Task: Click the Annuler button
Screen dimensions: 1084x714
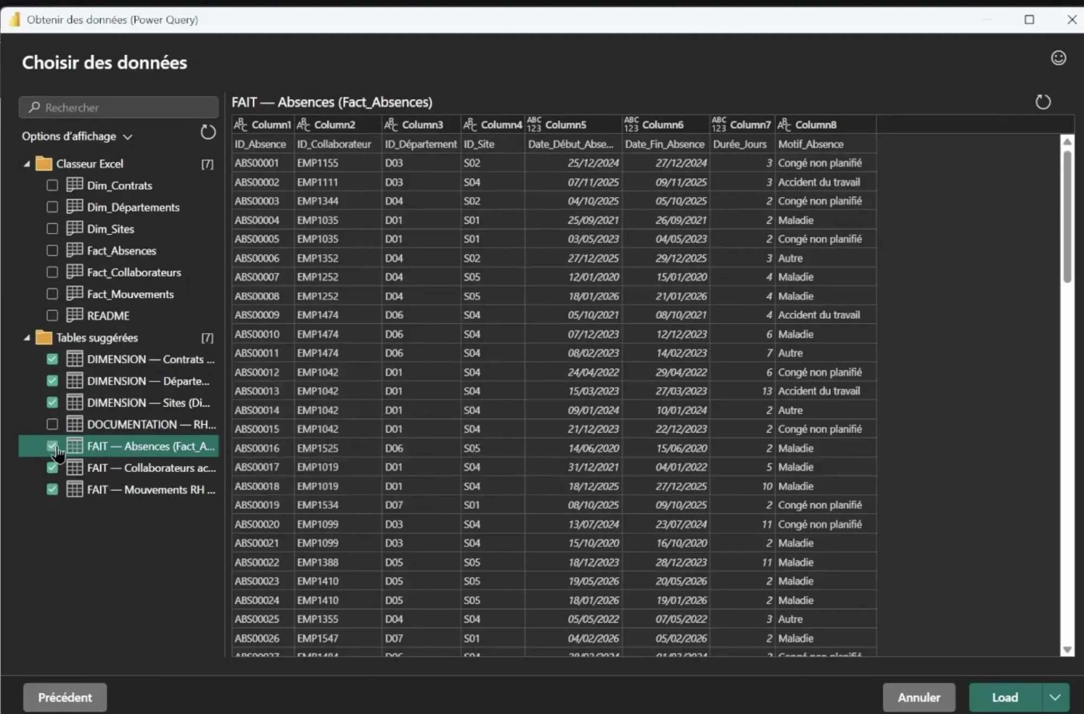Action: 919,697
